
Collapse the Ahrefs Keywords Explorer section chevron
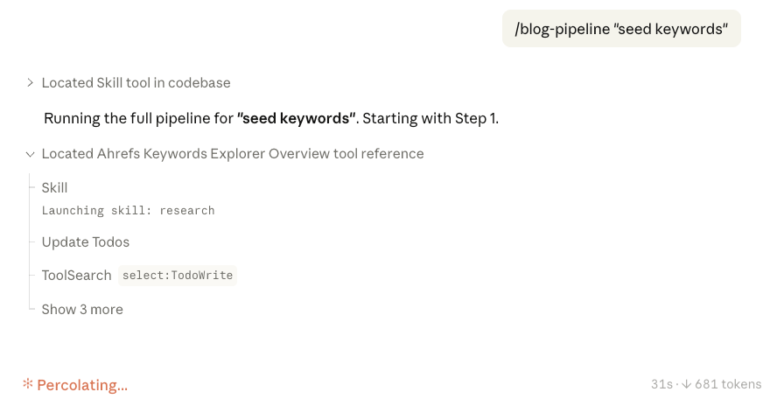tap(31, 154)
